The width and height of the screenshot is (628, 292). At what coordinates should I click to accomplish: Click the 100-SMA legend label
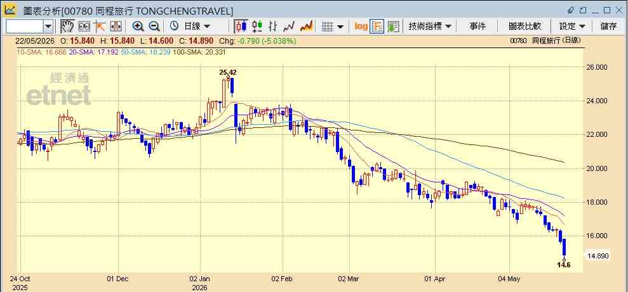[x=199, y=52]
